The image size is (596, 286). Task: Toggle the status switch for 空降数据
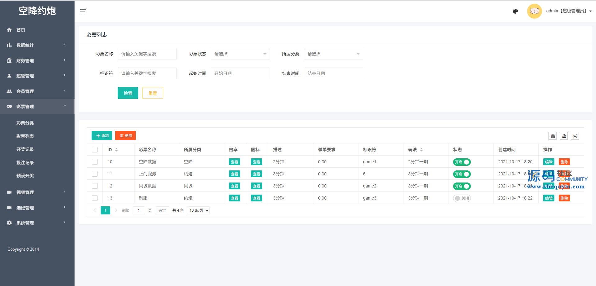(x=462, y=162)
